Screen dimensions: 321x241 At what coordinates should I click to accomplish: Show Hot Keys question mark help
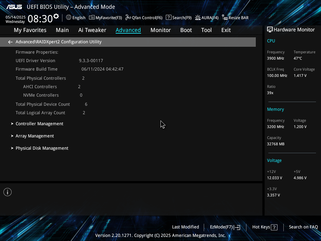point(274,227)
